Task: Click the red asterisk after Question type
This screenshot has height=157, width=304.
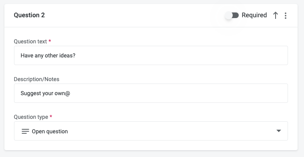Action: 51,116
